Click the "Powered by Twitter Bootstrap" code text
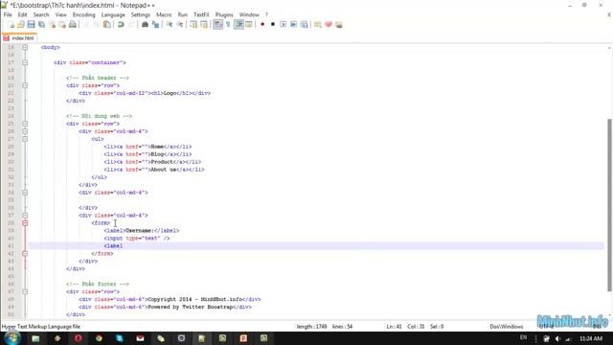Screen dimensions: 613x345 coord(191,307)
